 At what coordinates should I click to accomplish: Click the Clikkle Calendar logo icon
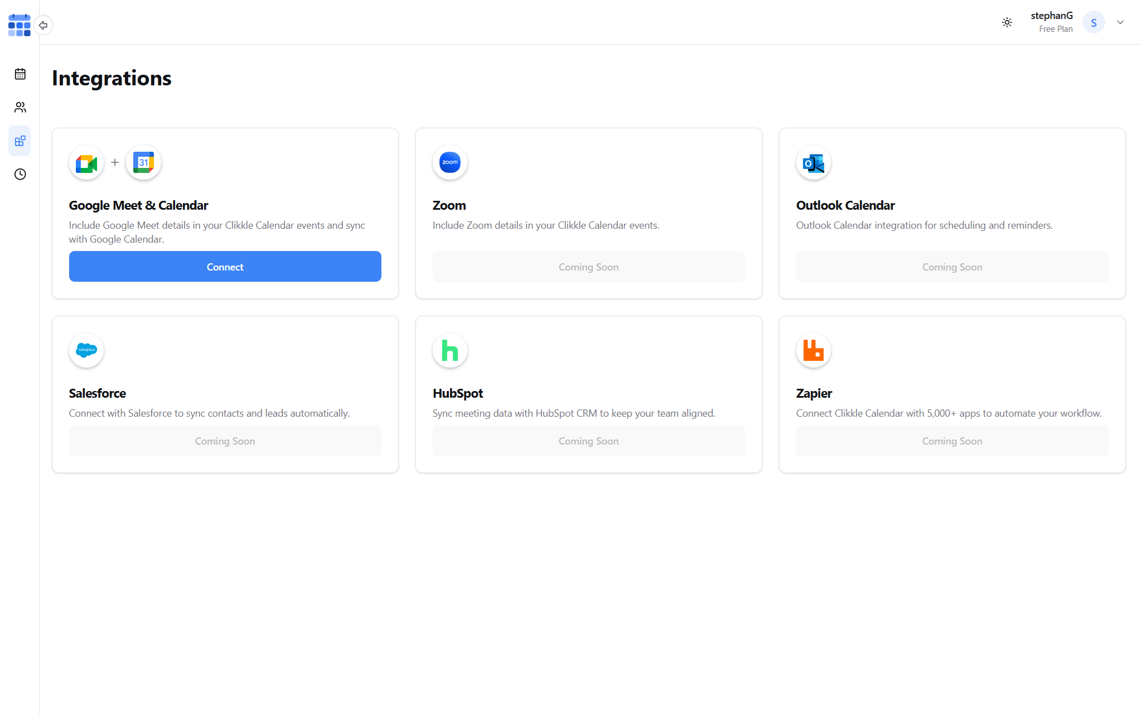(x=20, y=25)
